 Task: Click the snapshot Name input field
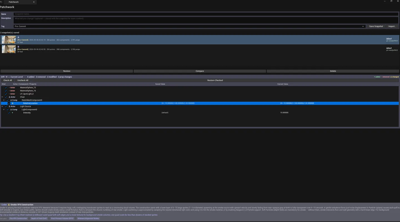click(206, 14)
